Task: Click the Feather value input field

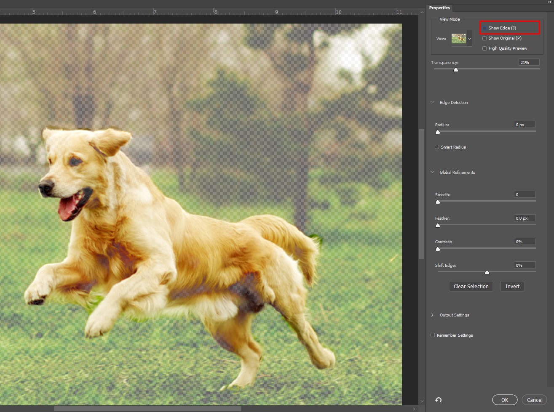Action: pyautogui.click(x=525, y=218)
